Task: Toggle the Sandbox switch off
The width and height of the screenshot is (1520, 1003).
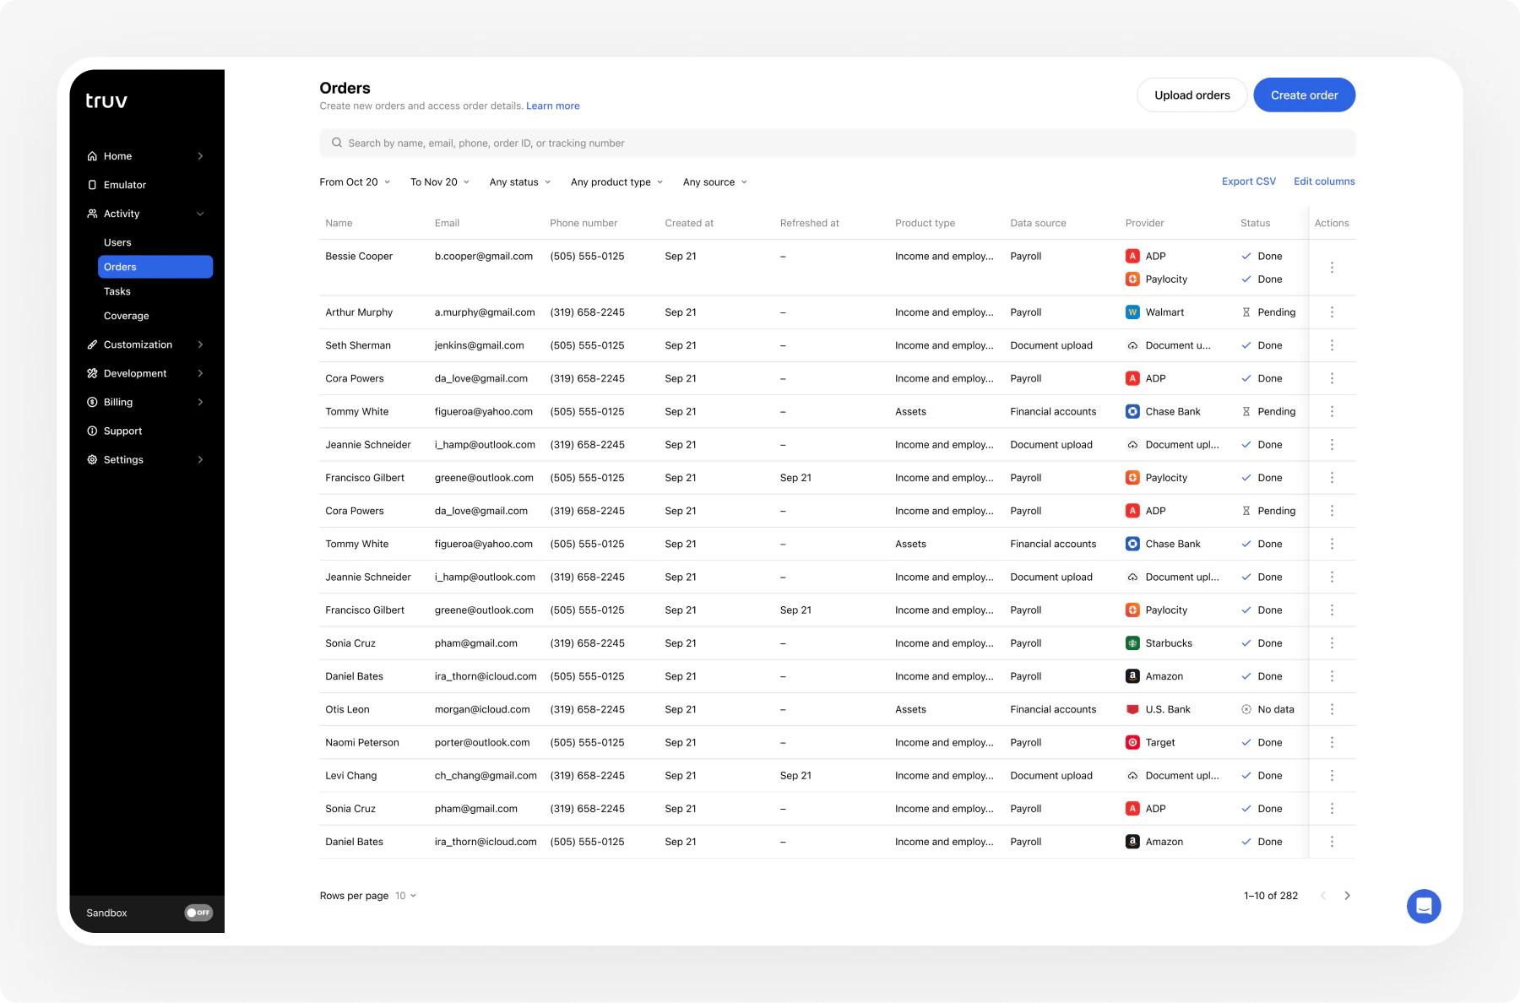Action: pos(198,912)
